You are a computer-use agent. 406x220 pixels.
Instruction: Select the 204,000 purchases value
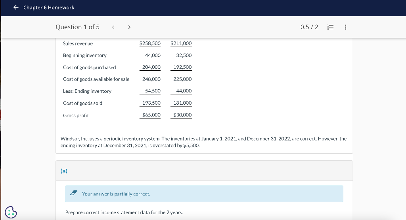click(151, 67)
